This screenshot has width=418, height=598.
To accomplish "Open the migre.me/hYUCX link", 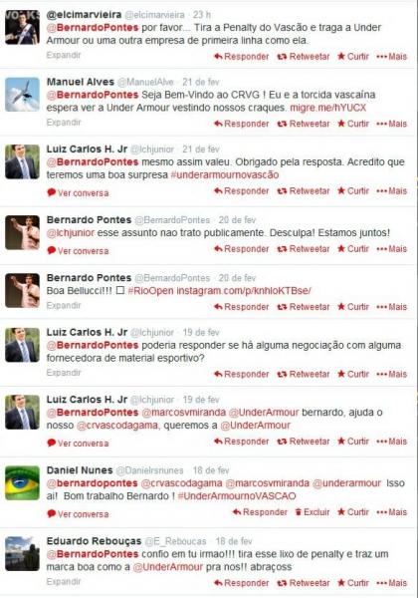I will tap(328, 108).
